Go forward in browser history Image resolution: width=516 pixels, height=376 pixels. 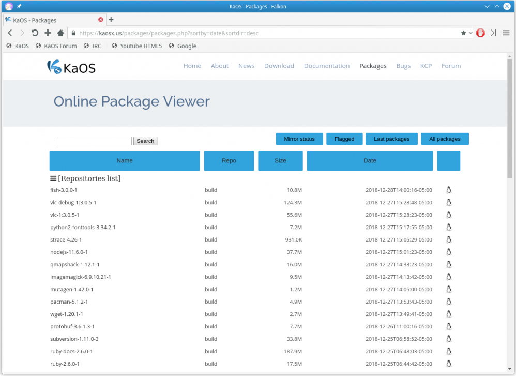[22, 33]
